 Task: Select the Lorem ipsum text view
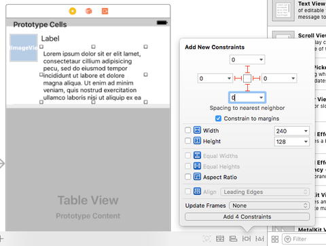point(93,75)
